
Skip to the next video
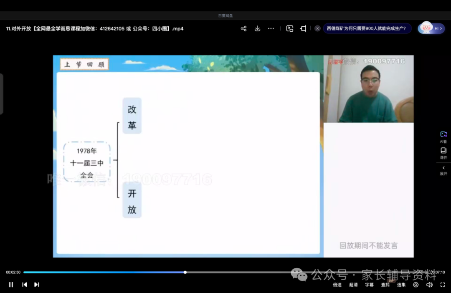(x=36, y=284)
